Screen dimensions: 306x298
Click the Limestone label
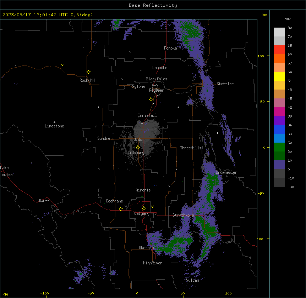point(54,126)
